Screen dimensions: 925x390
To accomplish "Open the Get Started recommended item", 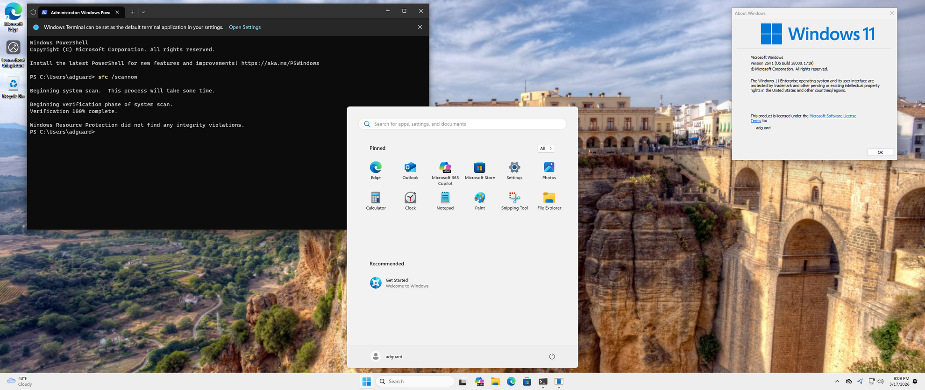I will pyautogui.click(x=399, y=283).
